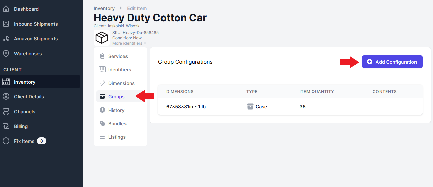This screenshot has width=433, height=187.
Task: Click the Dashboard home icon
Action: (6, 9)
